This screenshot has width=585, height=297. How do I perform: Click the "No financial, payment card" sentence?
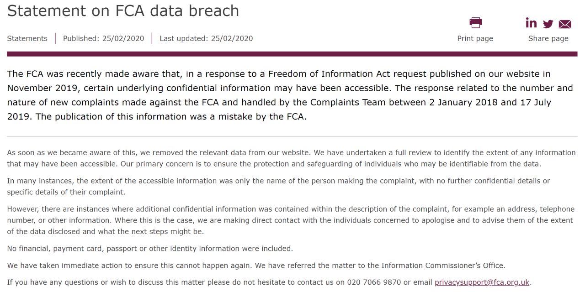point(150,249)
